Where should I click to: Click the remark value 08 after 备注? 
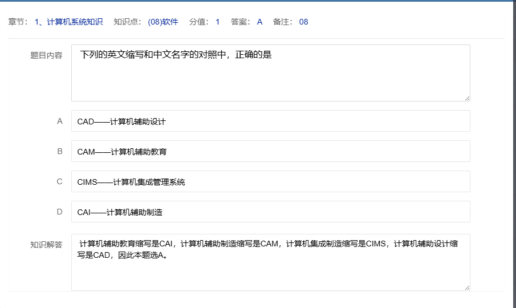[x=303, y=22]
